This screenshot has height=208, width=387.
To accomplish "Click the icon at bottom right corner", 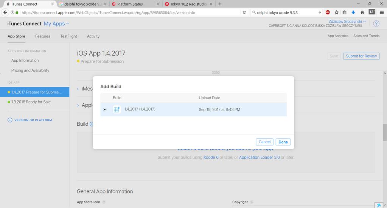I will pos(379,205).
